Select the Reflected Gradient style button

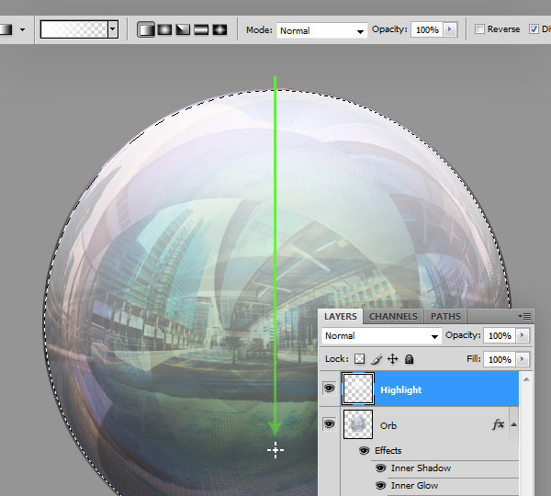201,30
